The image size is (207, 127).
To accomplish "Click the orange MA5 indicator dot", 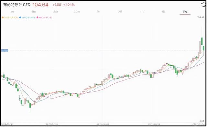I will pyautogui.click(x=3, y=17).
